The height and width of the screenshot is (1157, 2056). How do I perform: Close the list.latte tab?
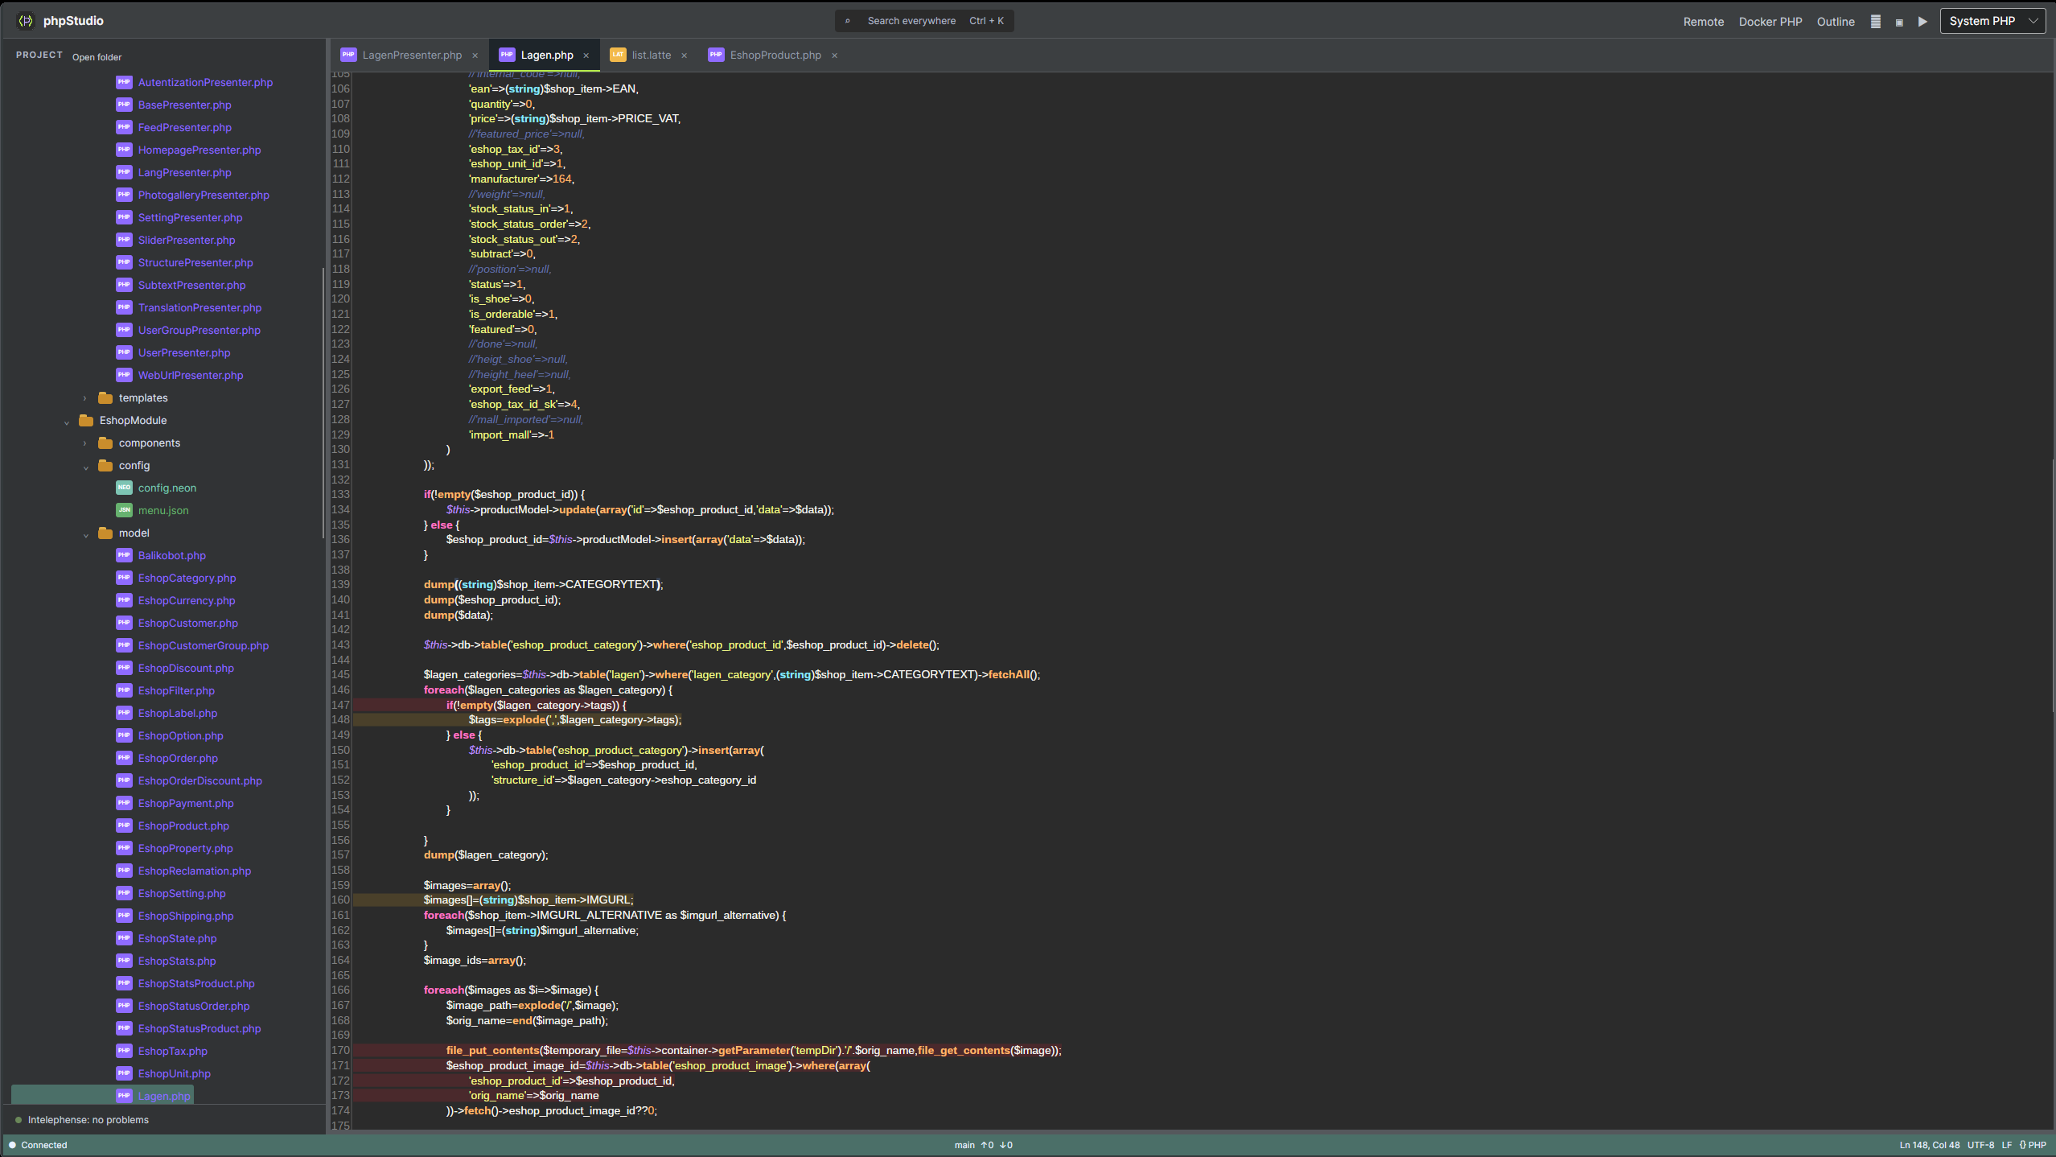click(684, 56)
